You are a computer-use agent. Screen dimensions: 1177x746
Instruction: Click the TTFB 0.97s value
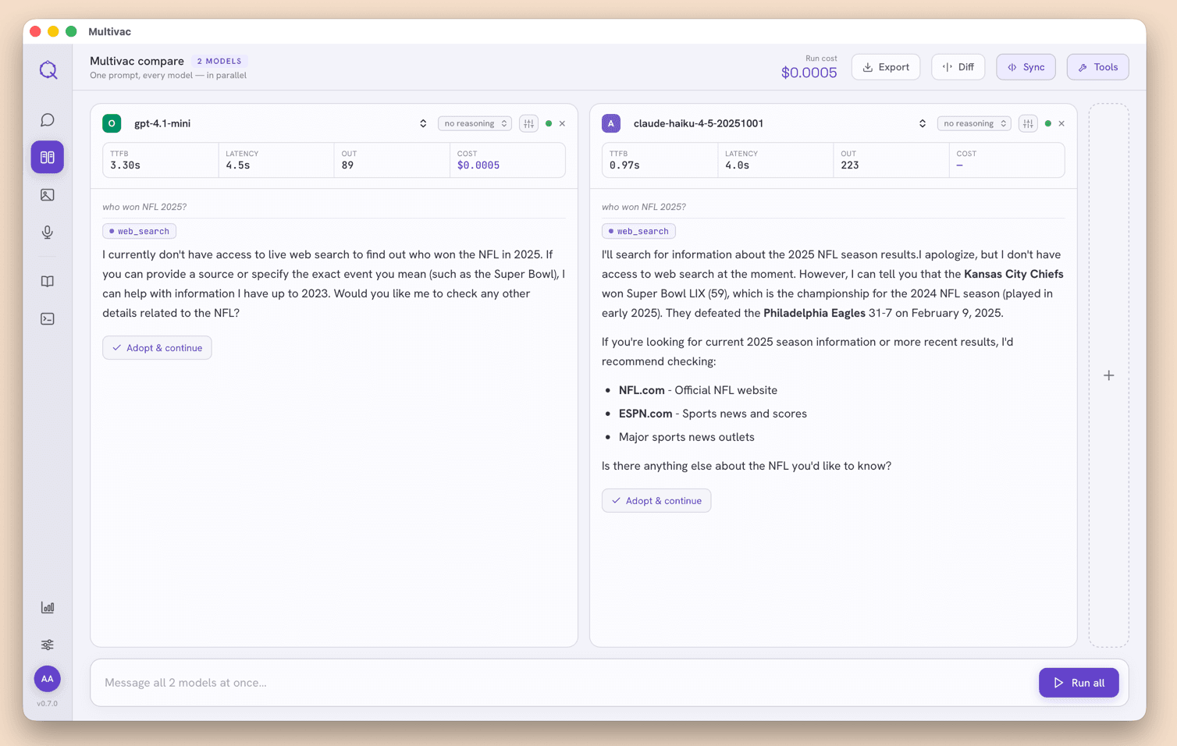click(x=624, y=165)
